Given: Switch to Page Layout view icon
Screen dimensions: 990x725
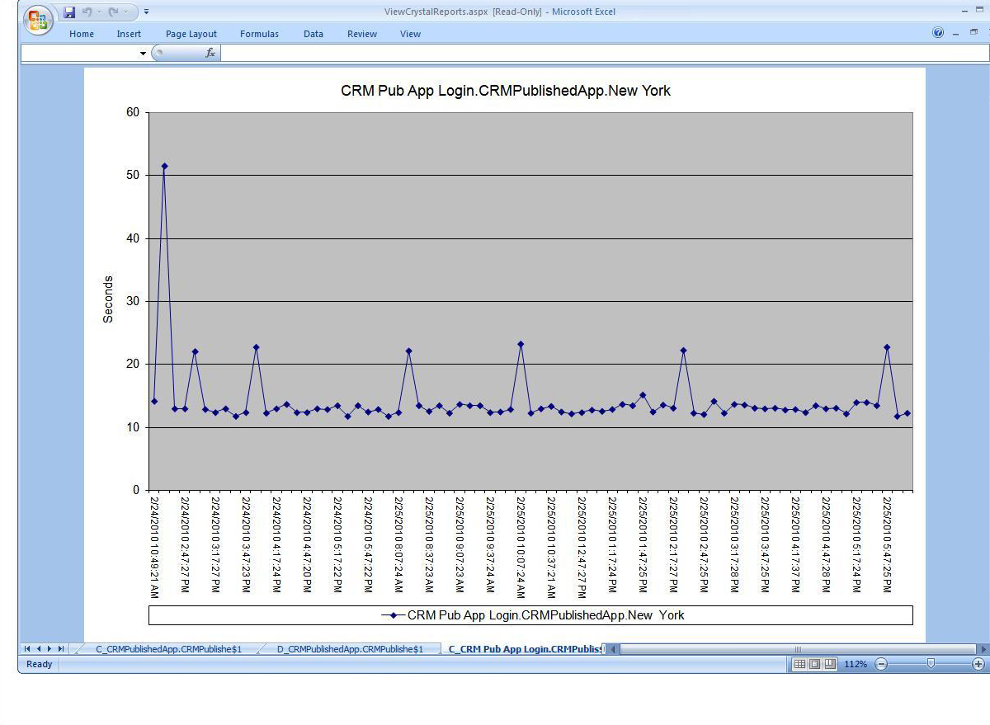Looking at the screenshot, I should 814,664.
